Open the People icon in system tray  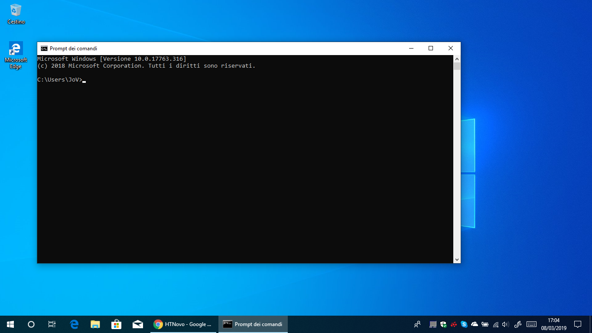coord(417,324)
